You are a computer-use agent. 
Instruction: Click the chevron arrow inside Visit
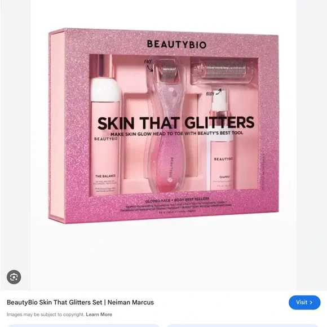pos(311,302)
